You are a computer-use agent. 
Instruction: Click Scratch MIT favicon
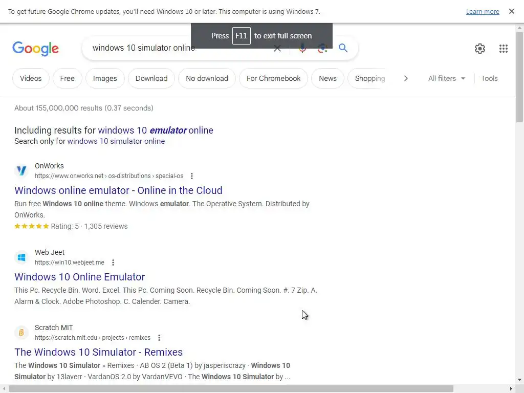[21, 333]
